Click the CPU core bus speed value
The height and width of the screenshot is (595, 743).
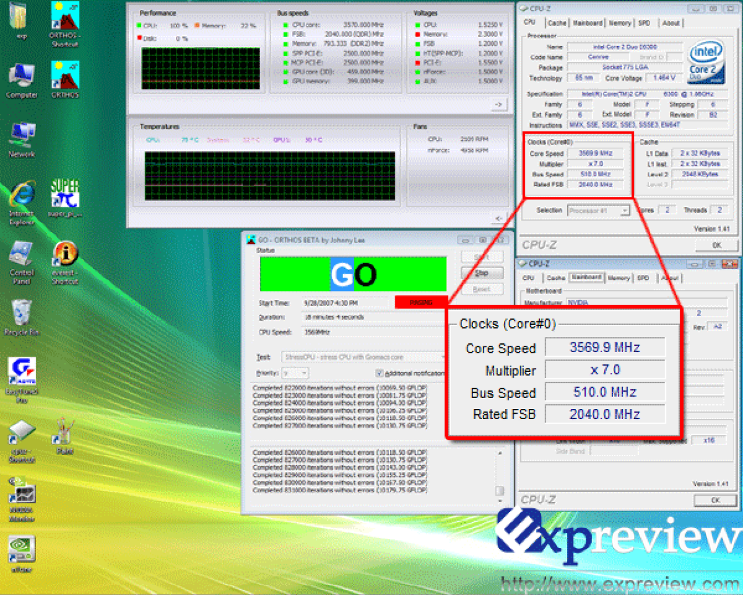coord(363,25)
